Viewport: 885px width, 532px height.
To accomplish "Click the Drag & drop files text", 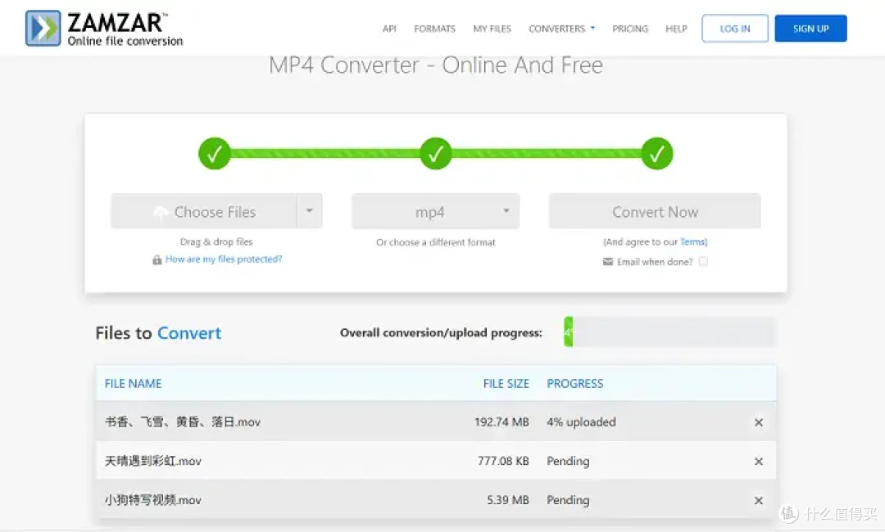I will 216,241.
